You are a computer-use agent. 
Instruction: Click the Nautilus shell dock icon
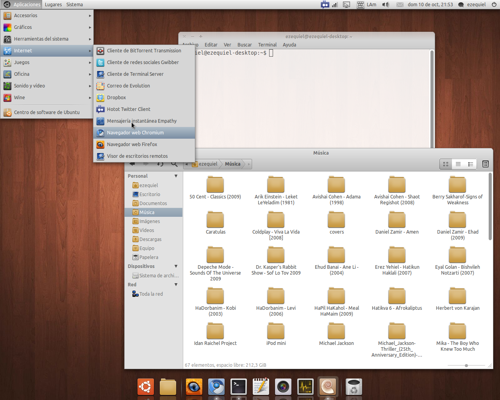click(328, 387)
